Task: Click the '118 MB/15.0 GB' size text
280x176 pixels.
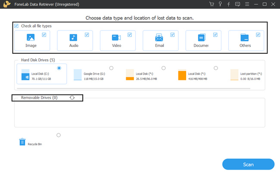Action: coord(93,79)
